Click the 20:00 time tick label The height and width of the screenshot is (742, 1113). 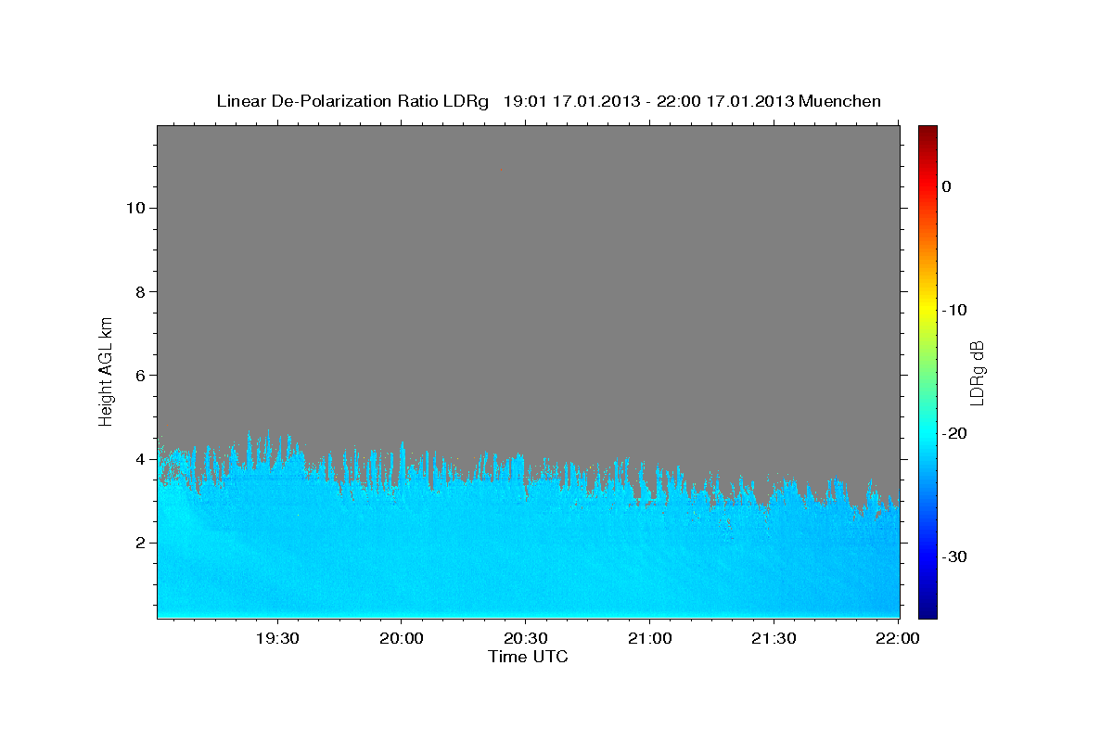pyautogui.click(x=401, y=638)
